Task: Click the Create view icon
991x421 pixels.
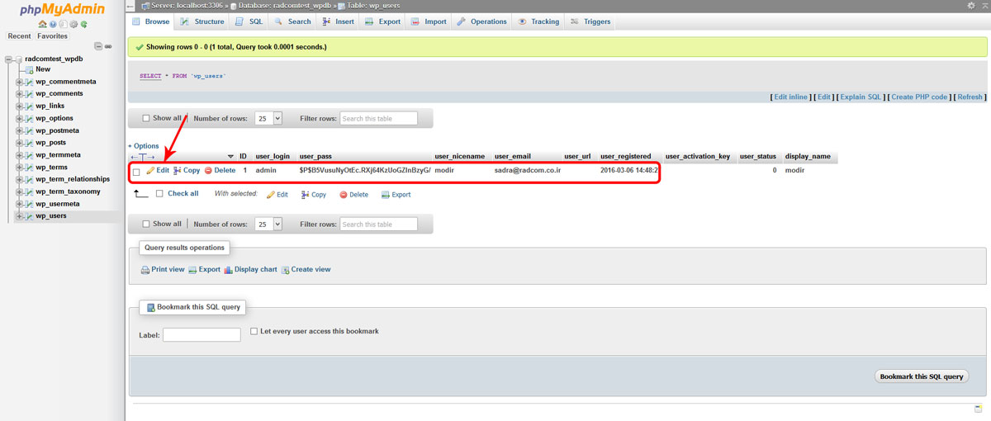Action: point(286,270)
